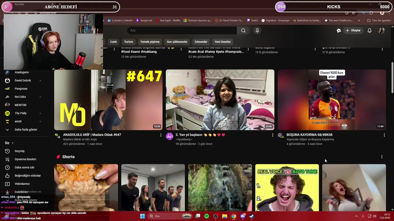Open the Kariyer.net bookmark

[144, 21]
